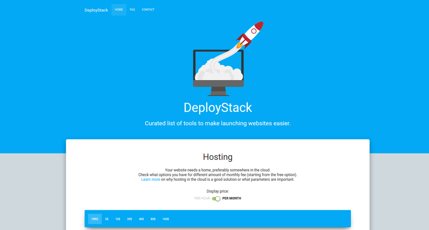Click the Hosting section heading

[217, 157]
